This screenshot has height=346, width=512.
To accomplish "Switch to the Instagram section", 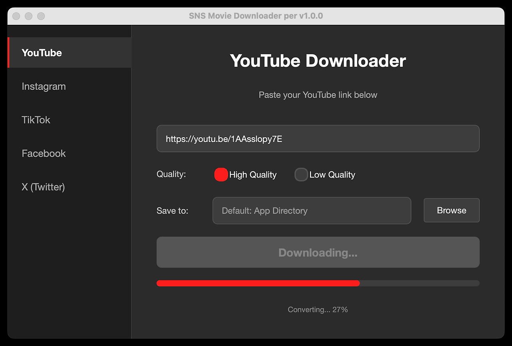I will point(70,86).
